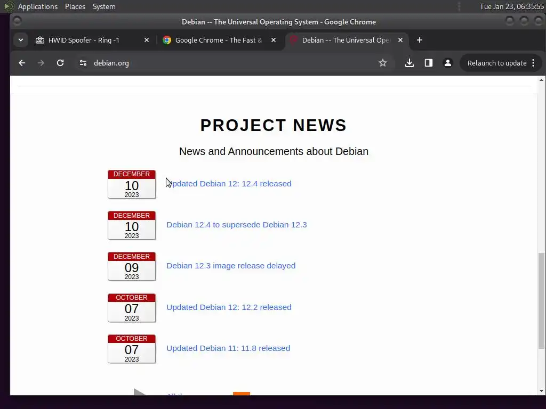Open Updated Debian 12: 12.4 released link
Viewport: 546px width, 409px height.
coord(229,184)
